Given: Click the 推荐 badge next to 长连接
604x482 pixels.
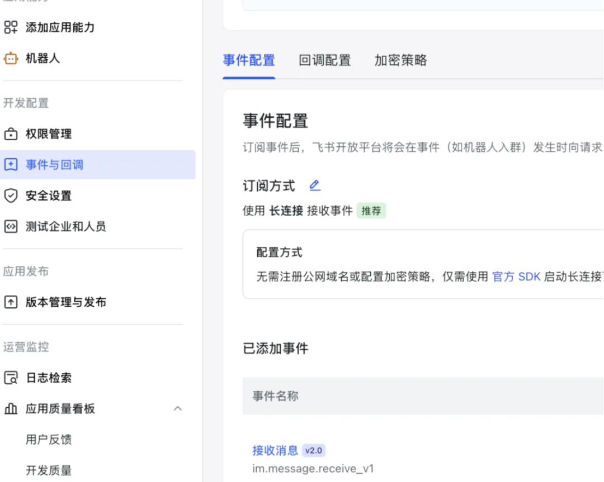Looking at the screenshot, I should 371,211.
